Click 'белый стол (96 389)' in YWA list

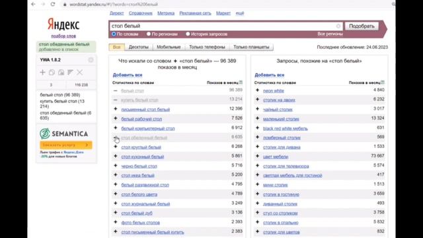tap(60, 95)
